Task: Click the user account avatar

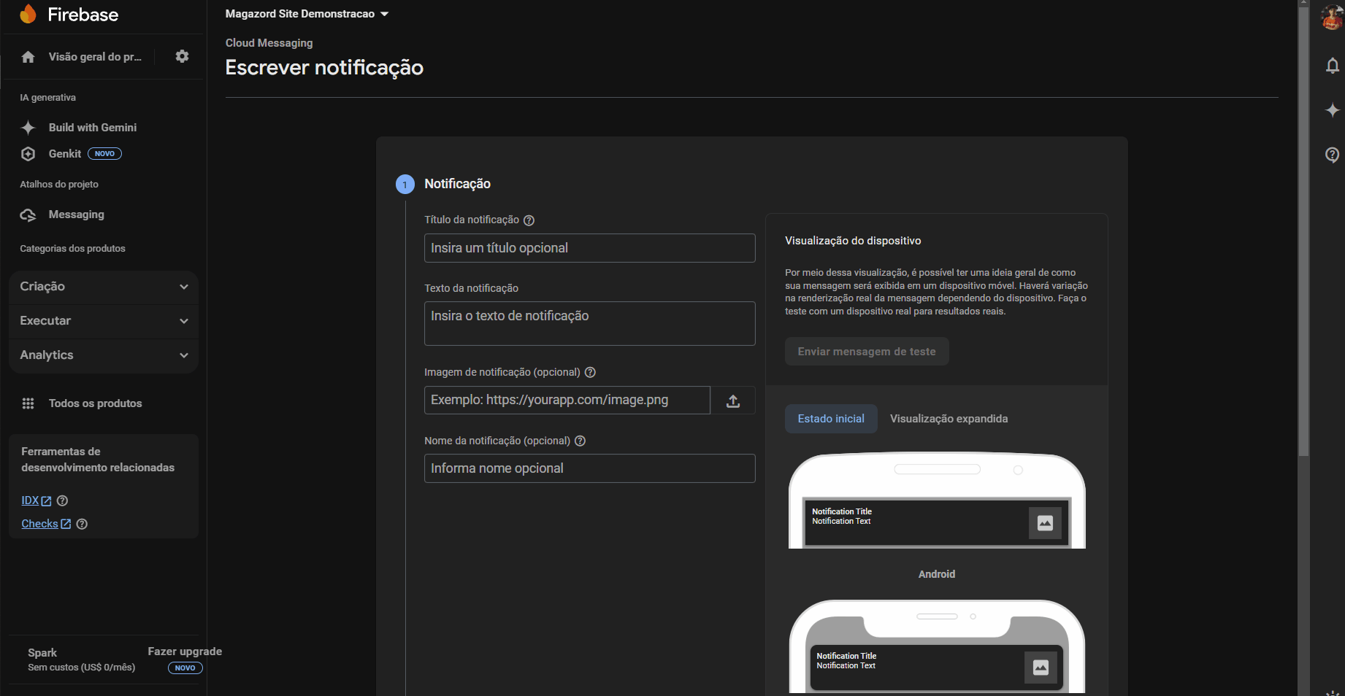Action: tap(1333, 18)
